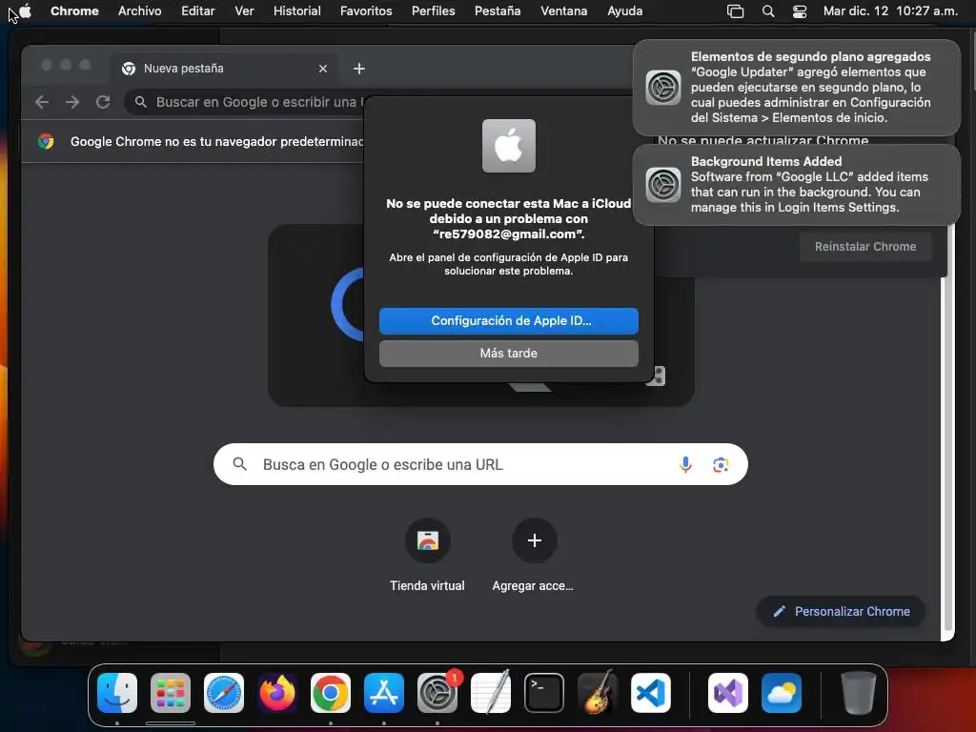Screen dimensions: 976x732
Task: Open the Editar menu
Action: click(x=197, y=10)
